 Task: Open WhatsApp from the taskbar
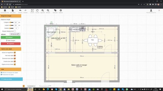pyautogui.click(x=127, y=89)
